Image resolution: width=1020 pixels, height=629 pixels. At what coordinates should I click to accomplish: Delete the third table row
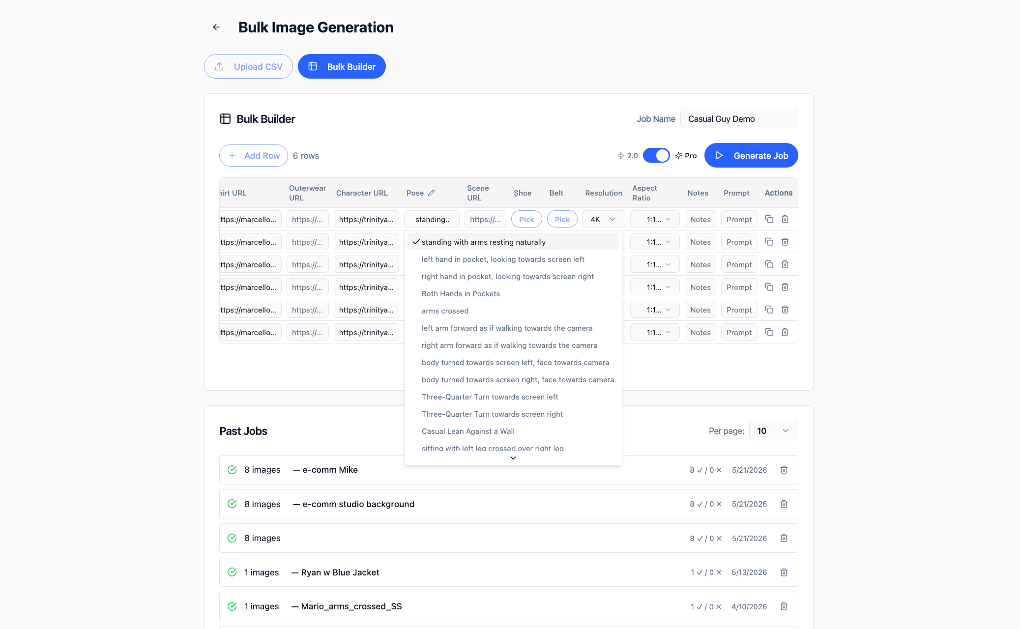coord(785,264)
